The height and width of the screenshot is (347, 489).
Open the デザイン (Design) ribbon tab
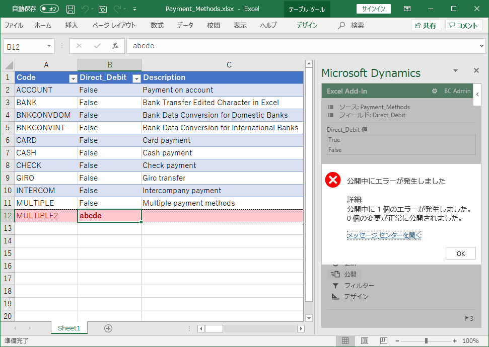pyautogui.click(x=306, y=26)
